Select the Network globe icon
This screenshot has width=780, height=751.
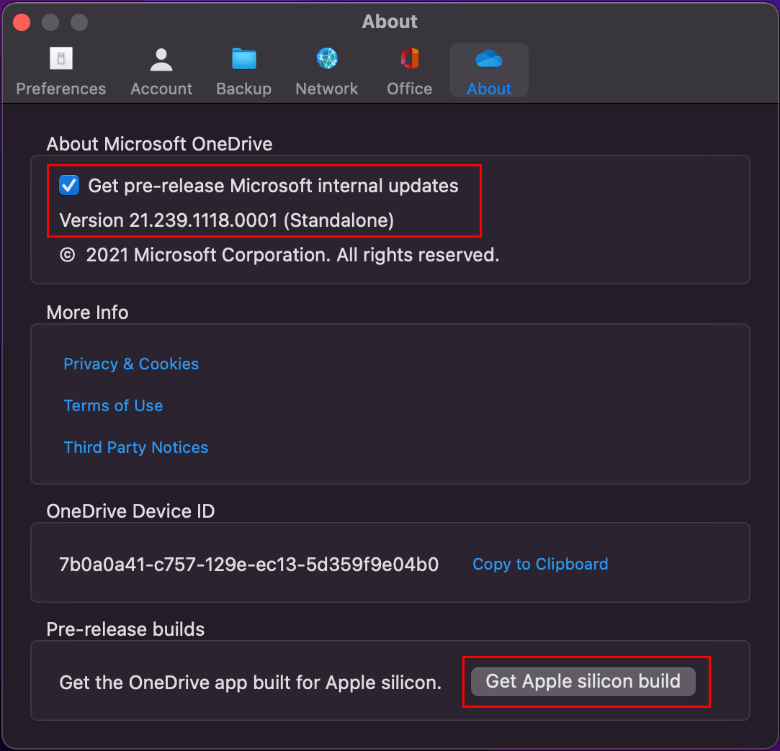pyautogui.click(x=326, y=58)
